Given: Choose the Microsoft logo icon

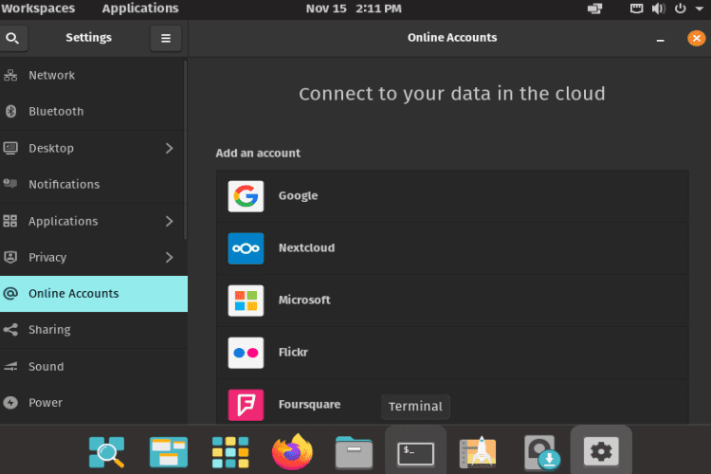Looking at the screenshot, I should tap(246, 301).
